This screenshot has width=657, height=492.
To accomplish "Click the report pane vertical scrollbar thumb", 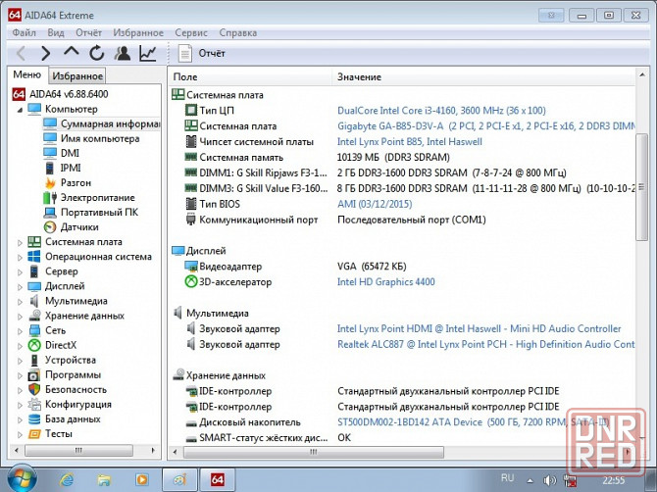I will [x=641, y=187].
